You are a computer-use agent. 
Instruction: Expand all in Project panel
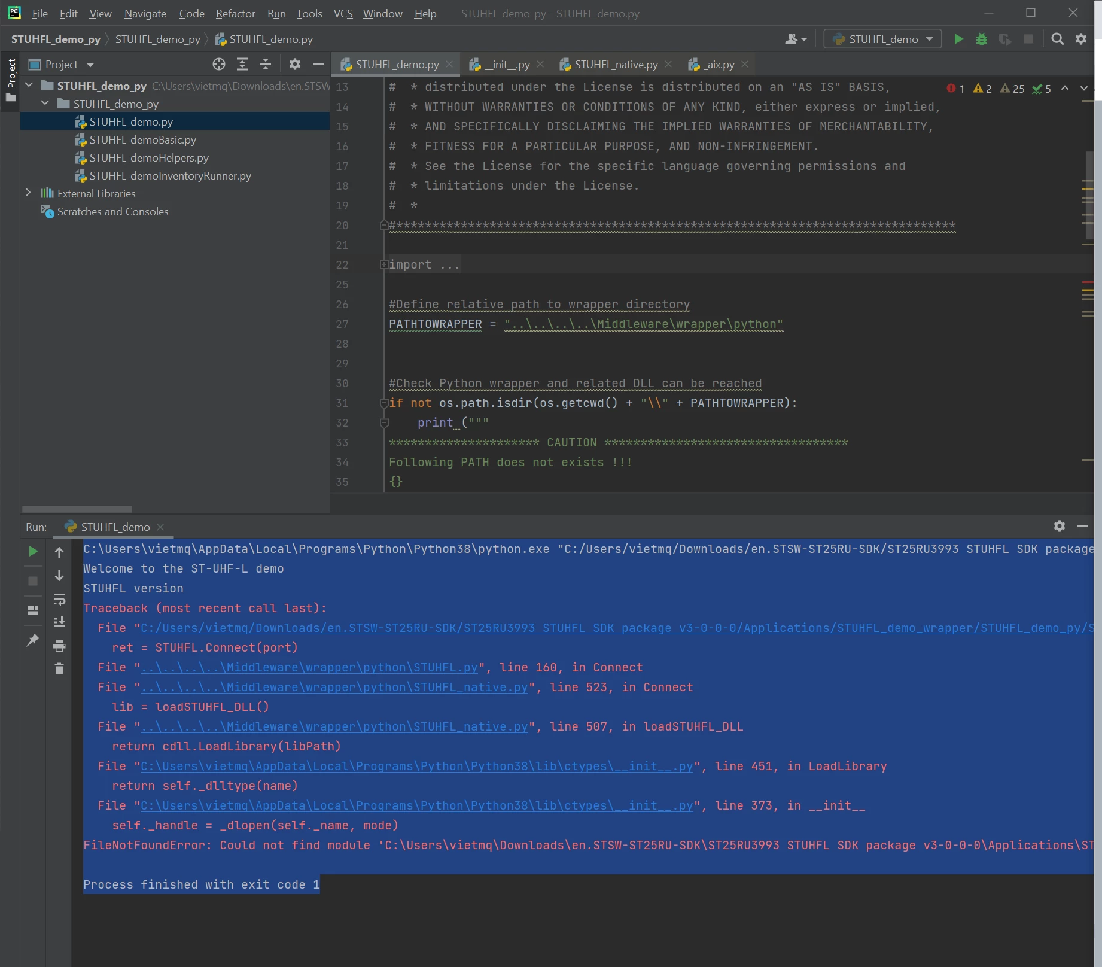point(242,64)
